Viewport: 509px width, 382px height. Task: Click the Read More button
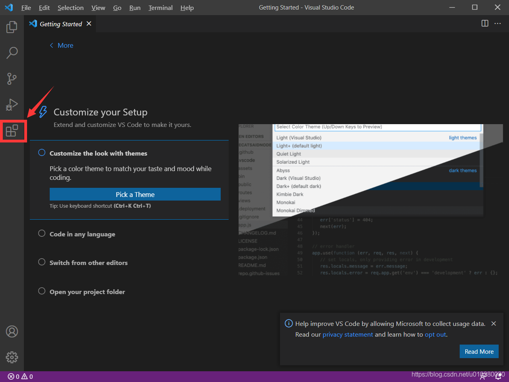pos(479,351)
